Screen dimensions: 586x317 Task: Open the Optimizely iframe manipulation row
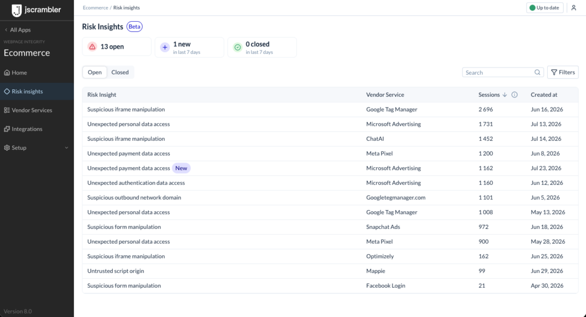pos(330,256)
